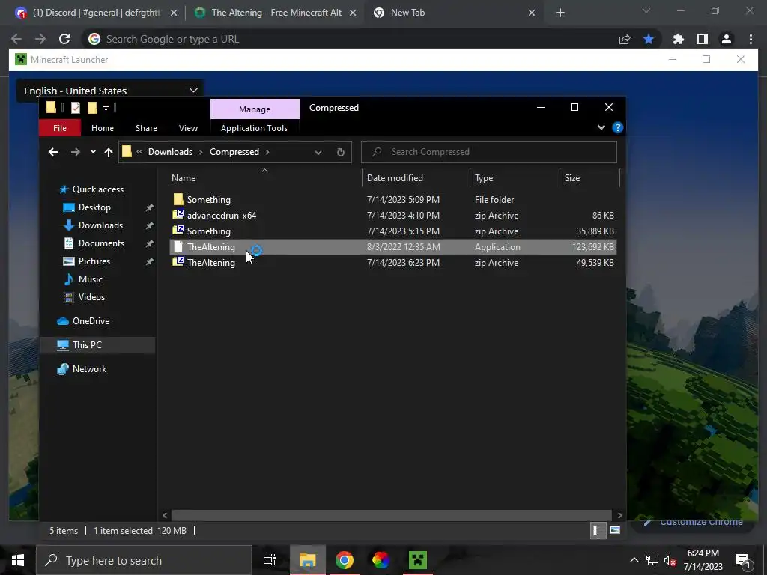Open Music in sidebar
The height and width of the screenshot is (575, 767).
click(x=90, y=279)
